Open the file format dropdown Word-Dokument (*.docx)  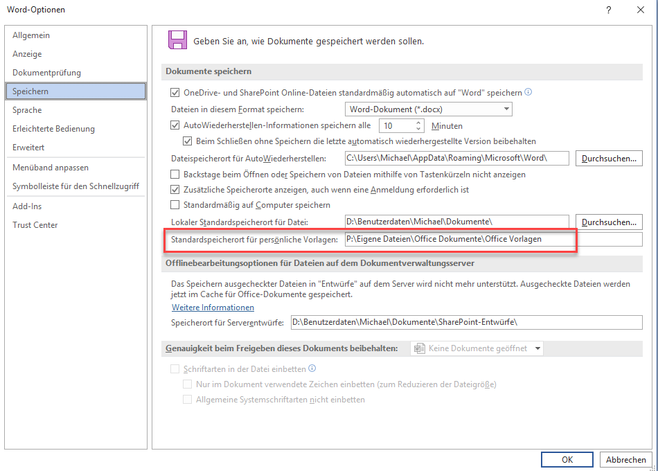pos(429,109)
